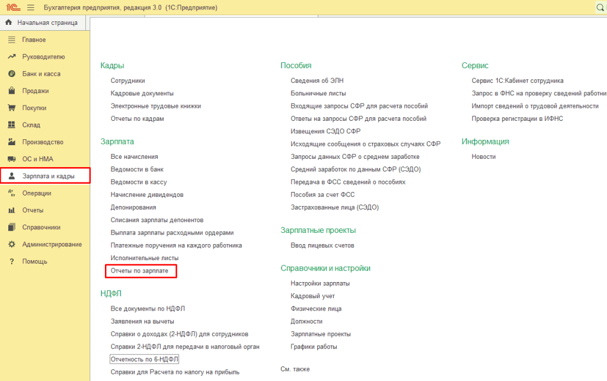The width and height of the screenshot is (607, 381).
Task: Open the Сотрудники list link
Action: [x=127, y=81]
